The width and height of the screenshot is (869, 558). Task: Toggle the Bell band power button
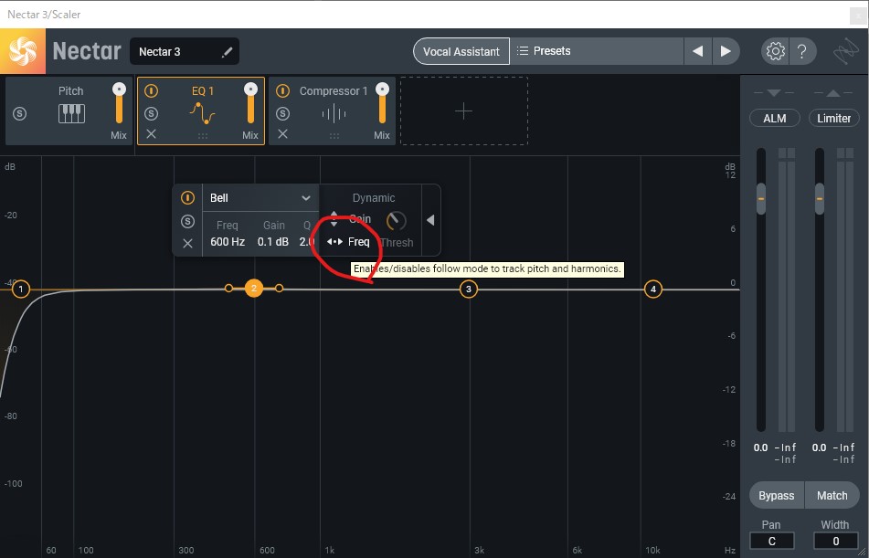[188, 198]
